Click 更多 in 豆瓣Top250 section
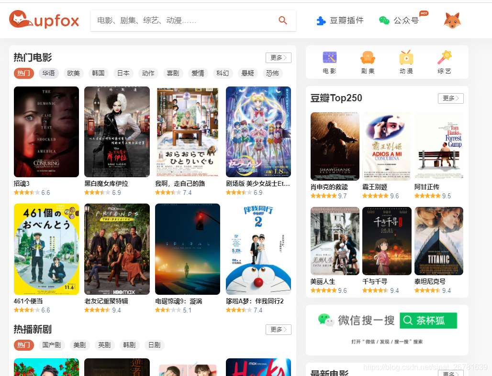Screen dimensions: 492x376 click(x=451, y=98)
